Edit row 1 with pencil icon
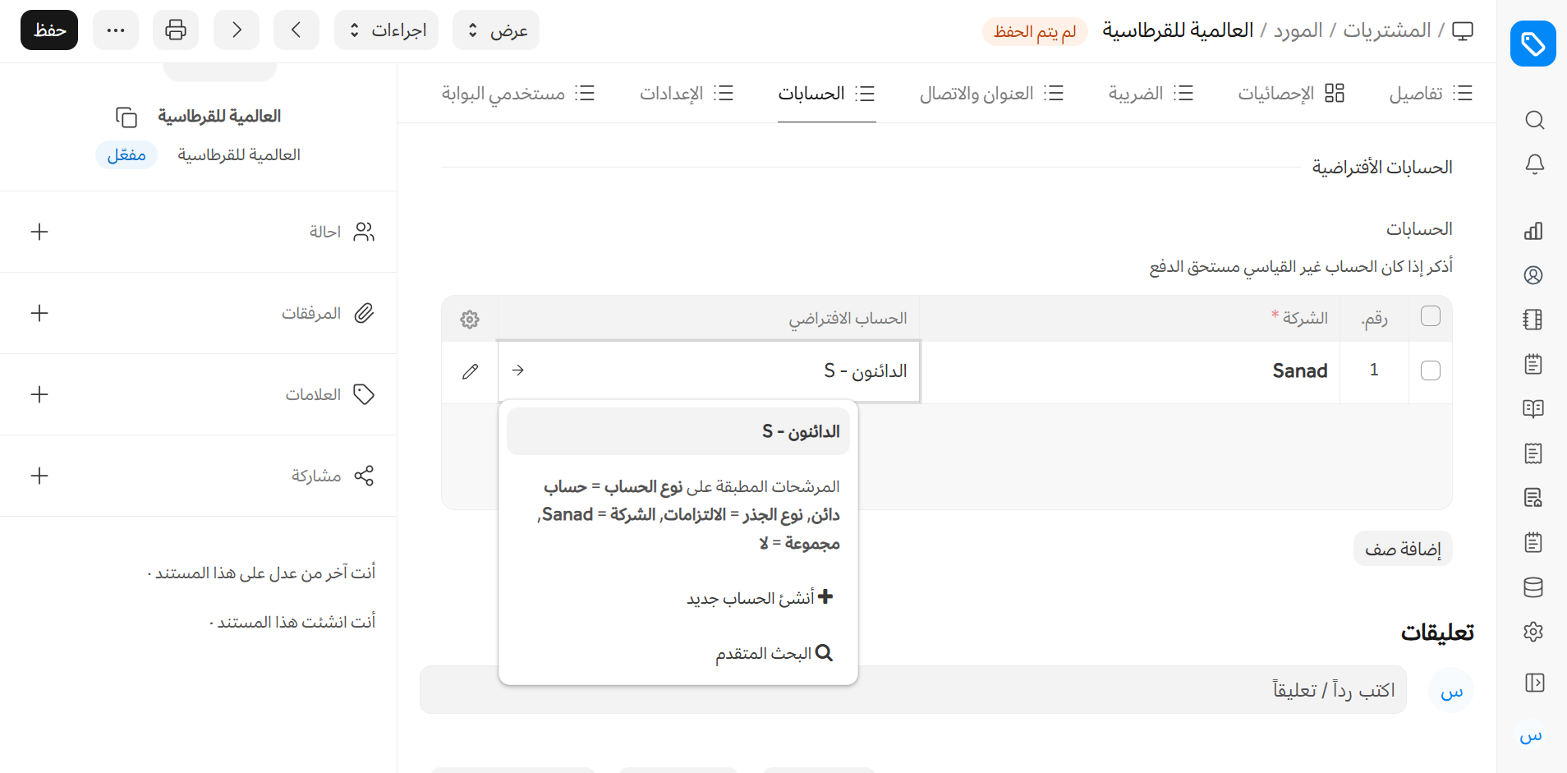The image size is (1567, 773). pos(470,371)
